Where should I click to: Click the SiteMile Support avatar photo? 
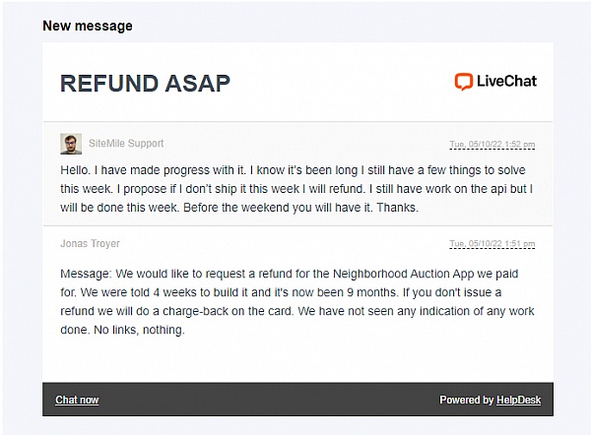point(70,144)
